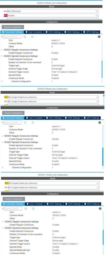The width and height of the screenshot is (107, 256).
Task: Select Timer 12 Capture Compare 1 value
Action: point(65,158)
